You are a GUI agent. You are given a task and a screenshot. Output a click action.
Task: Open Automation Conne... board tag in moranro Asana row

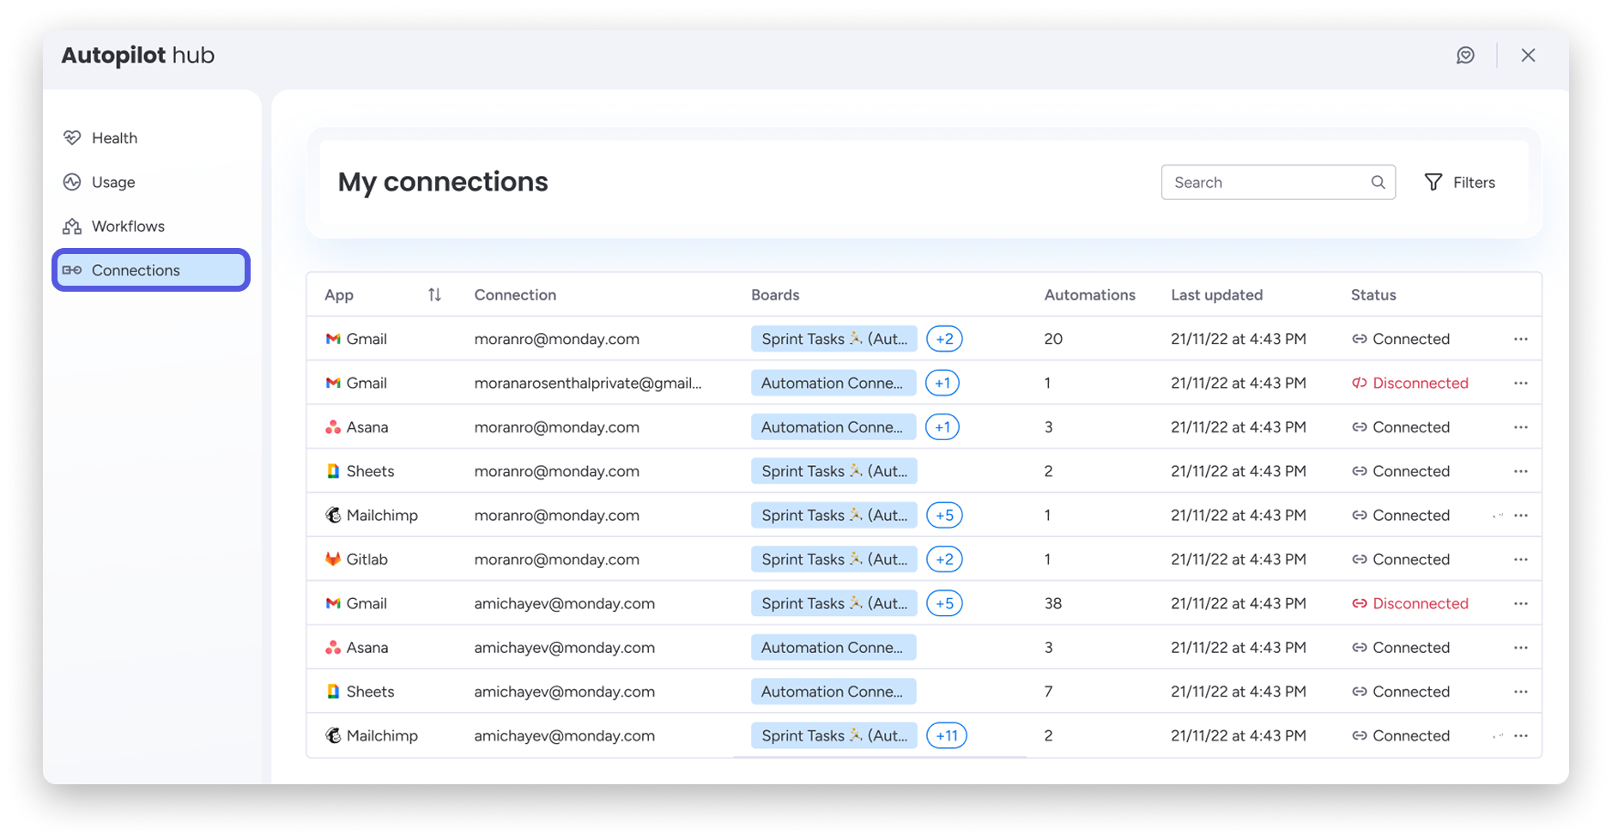833,427
